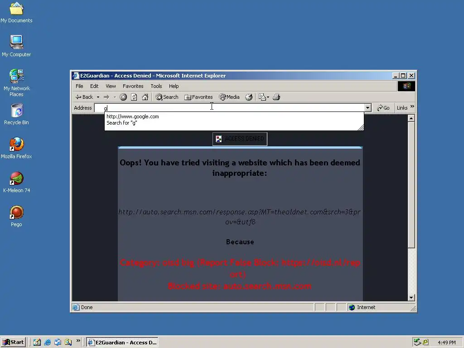Expand the Links toolbar chevron

click(412, 106)
